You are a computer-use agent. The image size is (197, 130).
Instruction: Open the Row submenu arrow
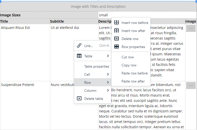click(108, 82)
